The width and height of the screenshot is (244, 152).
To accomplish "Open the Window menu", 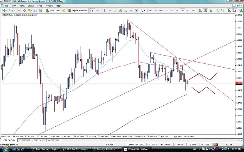I will (49, 6).
